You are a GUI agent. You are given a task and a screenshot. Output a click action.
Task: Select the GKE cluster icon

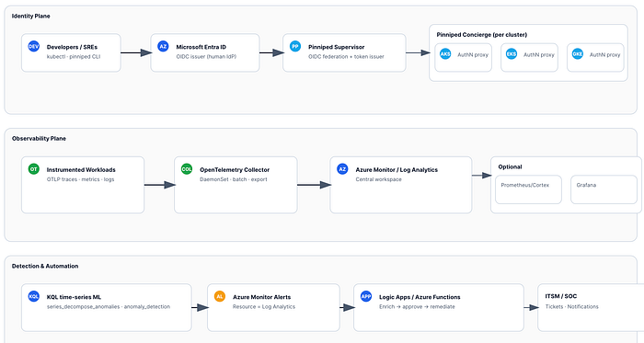point(578,53)
